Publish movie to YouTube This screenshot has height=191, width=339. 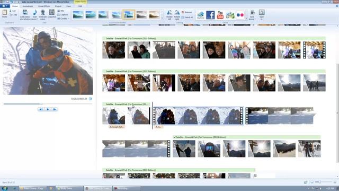tap(220, 15)
